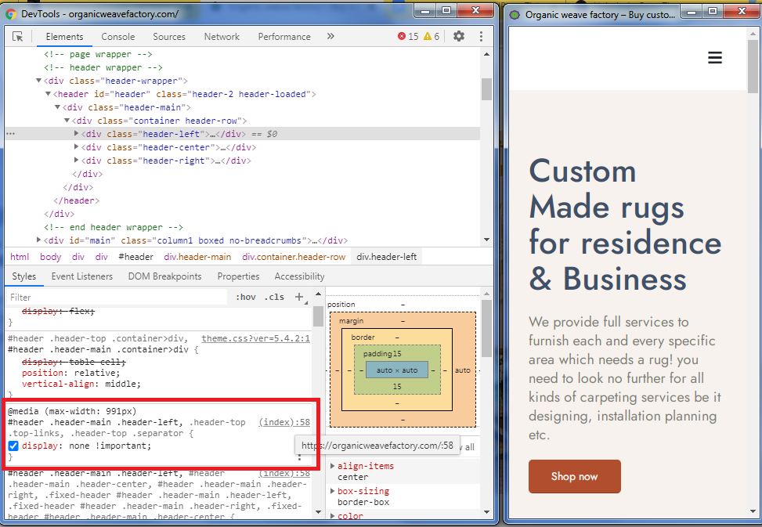Open the Sources tab
762x527 pixels.
click(x=169, y=37)
